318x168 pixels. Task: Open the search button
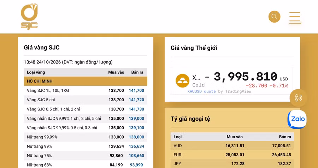(x=274, y=17)
